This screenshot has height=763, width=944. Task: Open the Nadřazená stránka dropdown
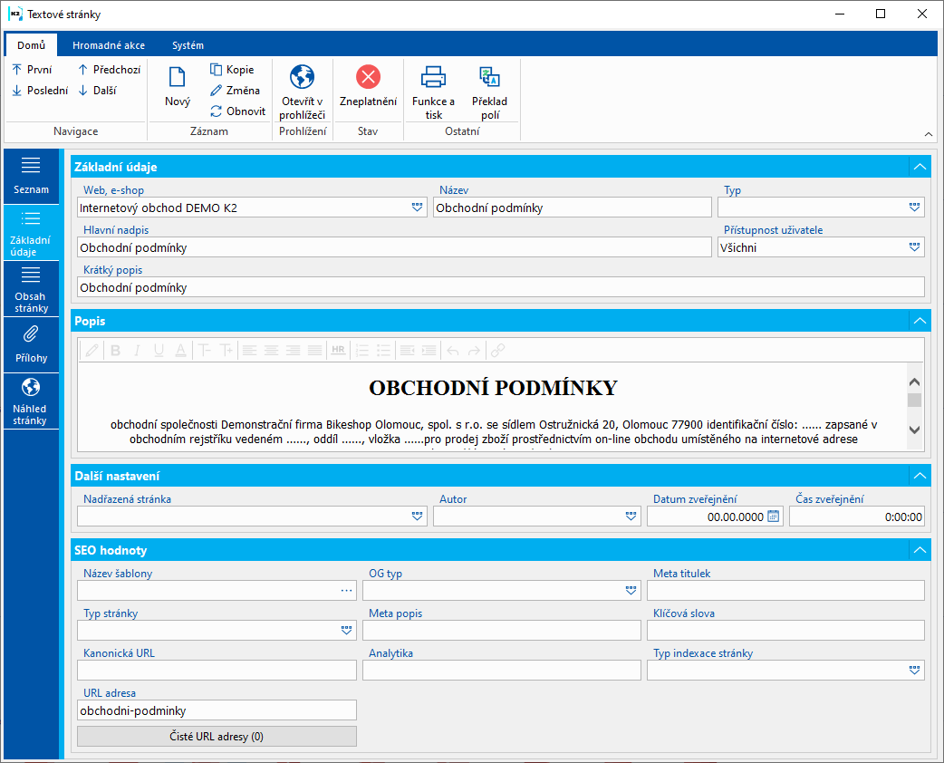[x=417, y=517]
